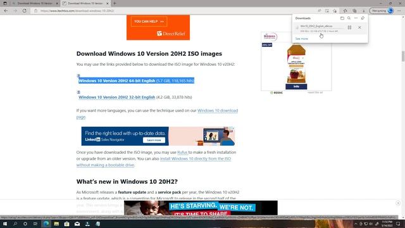Click the taskbar clock and date
The height and width of the screenshot is (228, 405).
(x=387, y=224)
